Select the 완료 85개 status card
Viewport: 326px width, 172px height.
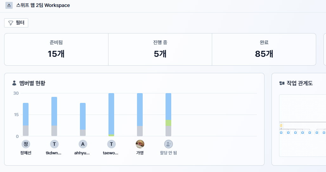(x=264, y=49)
